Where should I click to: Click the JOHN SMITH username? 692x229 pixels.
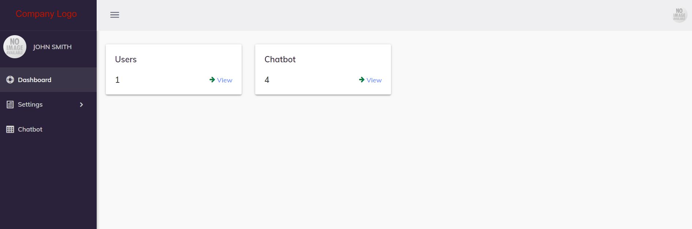[x=52, y=47]
